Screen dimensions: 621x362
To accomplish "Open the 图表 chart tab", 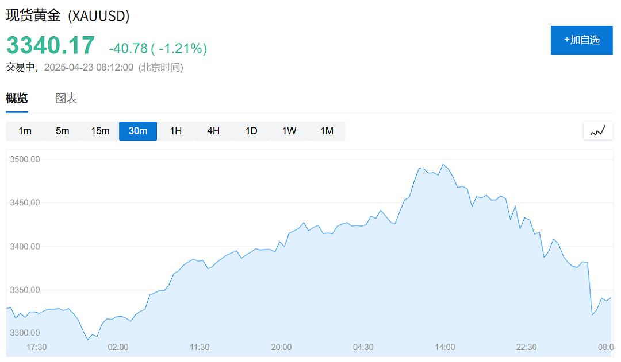I will click(x=66, y=98).
